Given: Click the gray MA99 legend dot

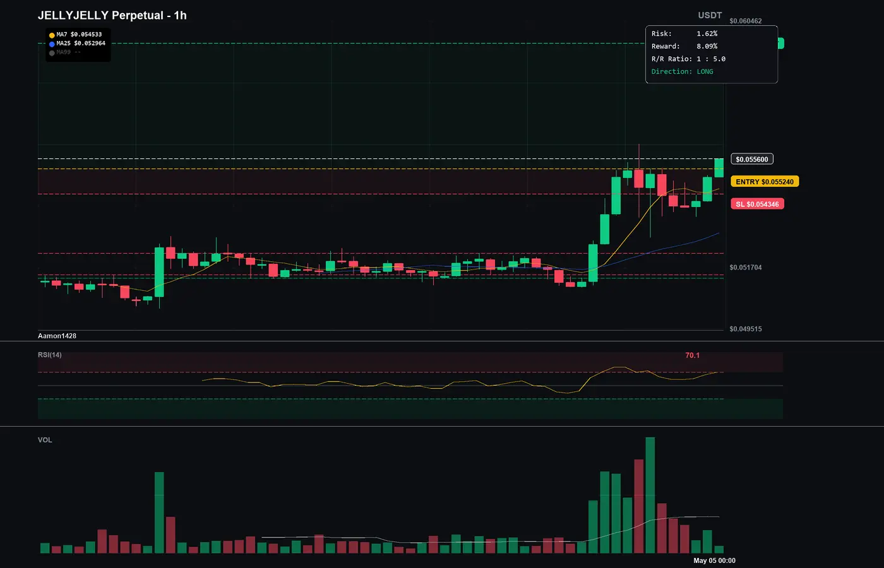Looking at the screenshot, I should coord(52,53).
